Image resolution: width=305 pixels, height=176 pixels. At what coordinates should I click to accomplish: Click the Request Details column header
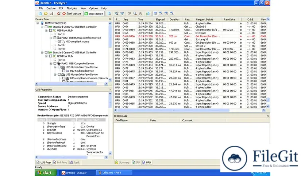pyautogui.click(x=208, y=19)
